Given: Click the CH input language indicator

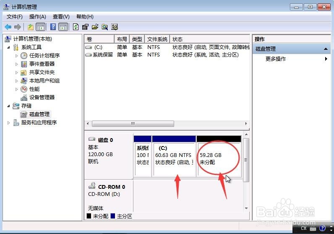Looking at the screenshot, I should click(303, 228).
